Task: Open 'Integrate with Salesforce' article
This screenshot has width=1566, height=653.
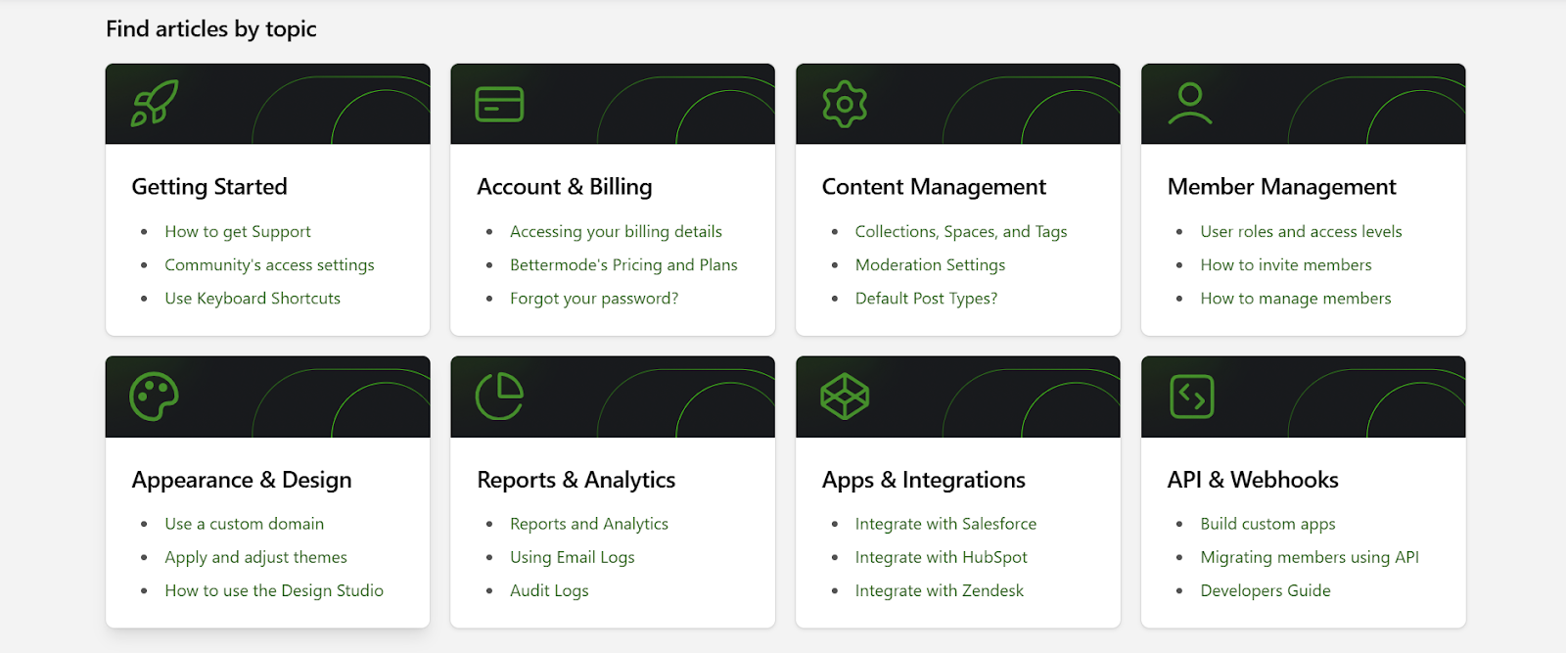Action: pos(945,524)
